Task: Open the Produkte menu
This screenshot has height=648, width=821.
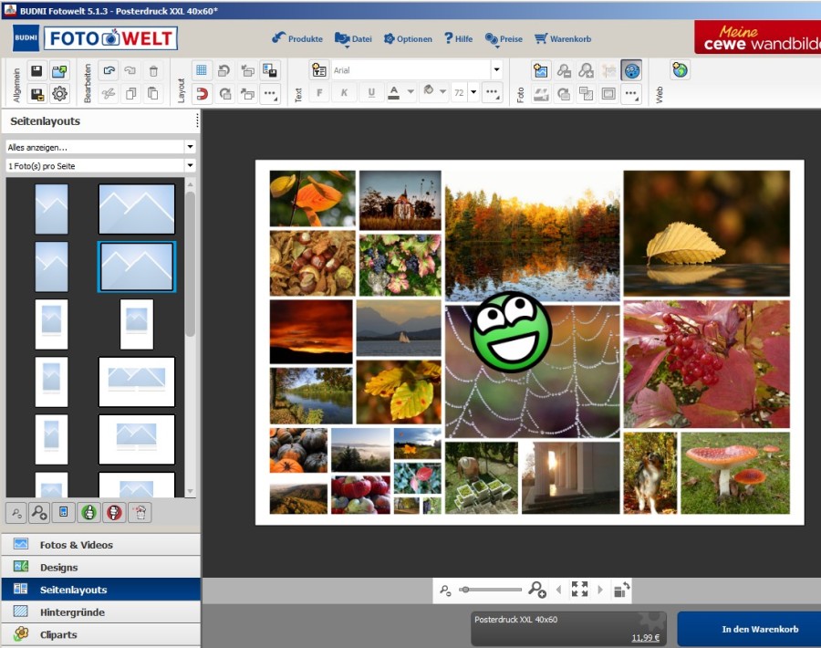Action: tap(297, 39)
